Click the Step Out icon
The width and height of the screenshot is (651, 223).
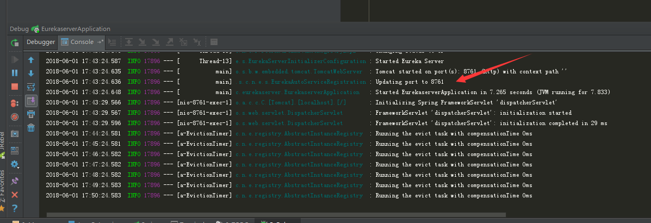point(169,42)
